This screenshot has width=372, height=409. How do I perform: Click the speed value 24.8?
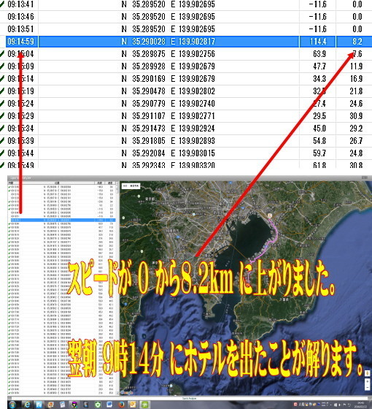point(356,153)
